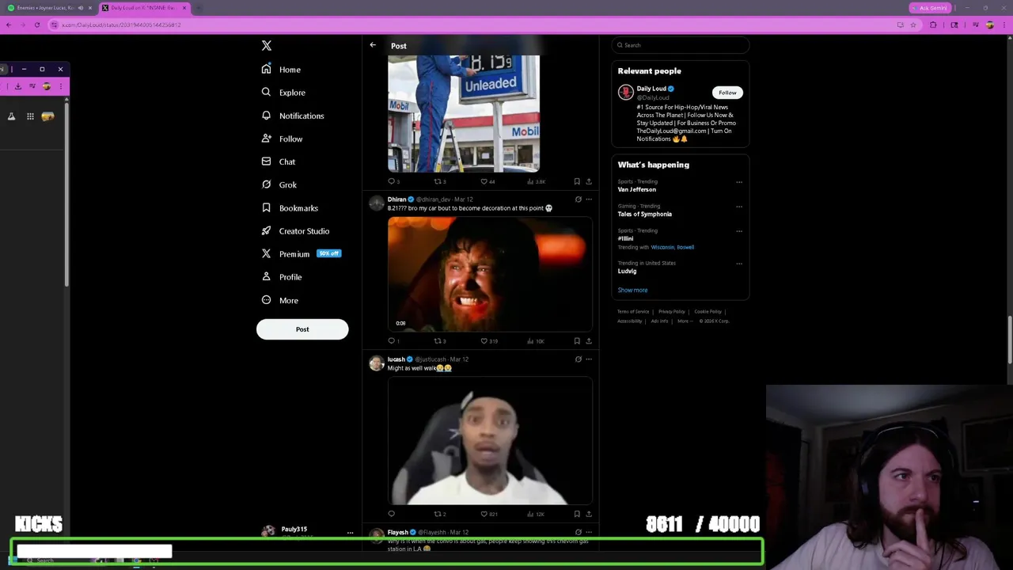The image size is (1013, 570).
Task: Switch to the Enemies Joyner Lucas Spotify tab
Action: 47,8
